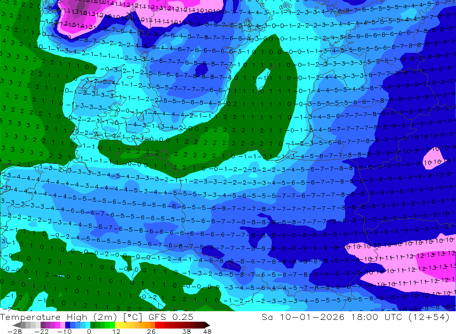The width and height of the screenshot is (456, 334).
Task: Click the date "Sa 10-01-2026"
Action: tap(303, 317)
